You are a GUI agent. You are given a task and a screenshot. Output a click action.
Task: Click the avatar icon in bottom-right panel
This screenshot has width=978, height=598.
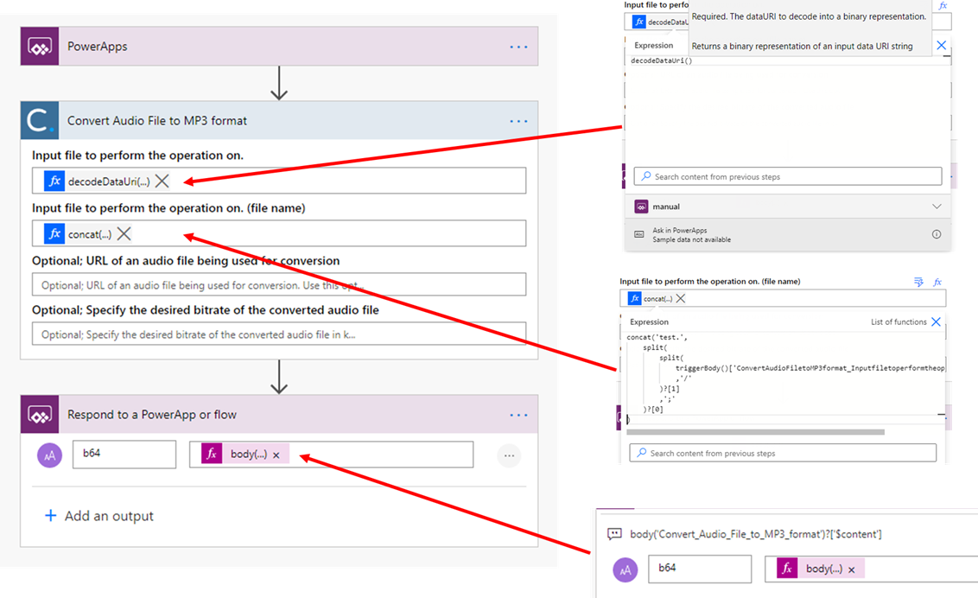pos(625,570)
